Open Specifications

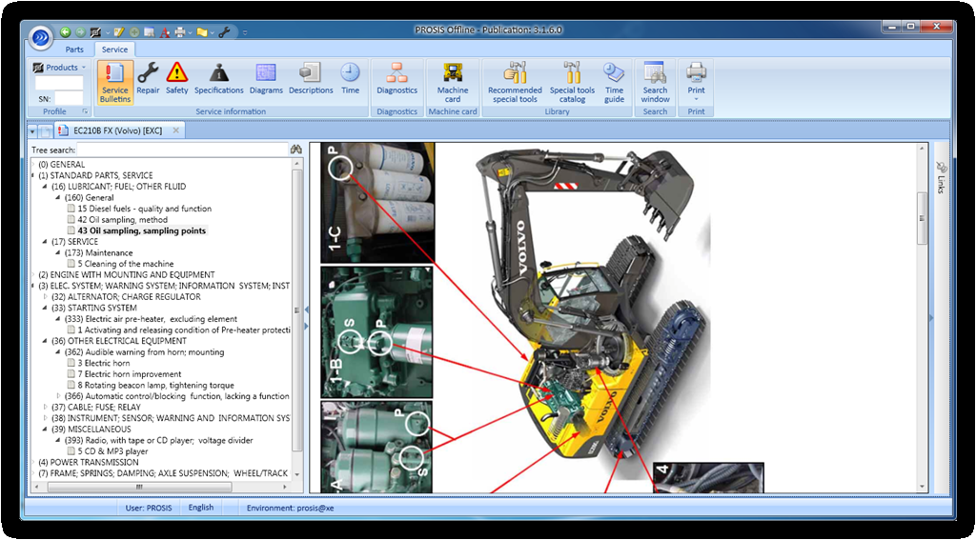[218, 78]
